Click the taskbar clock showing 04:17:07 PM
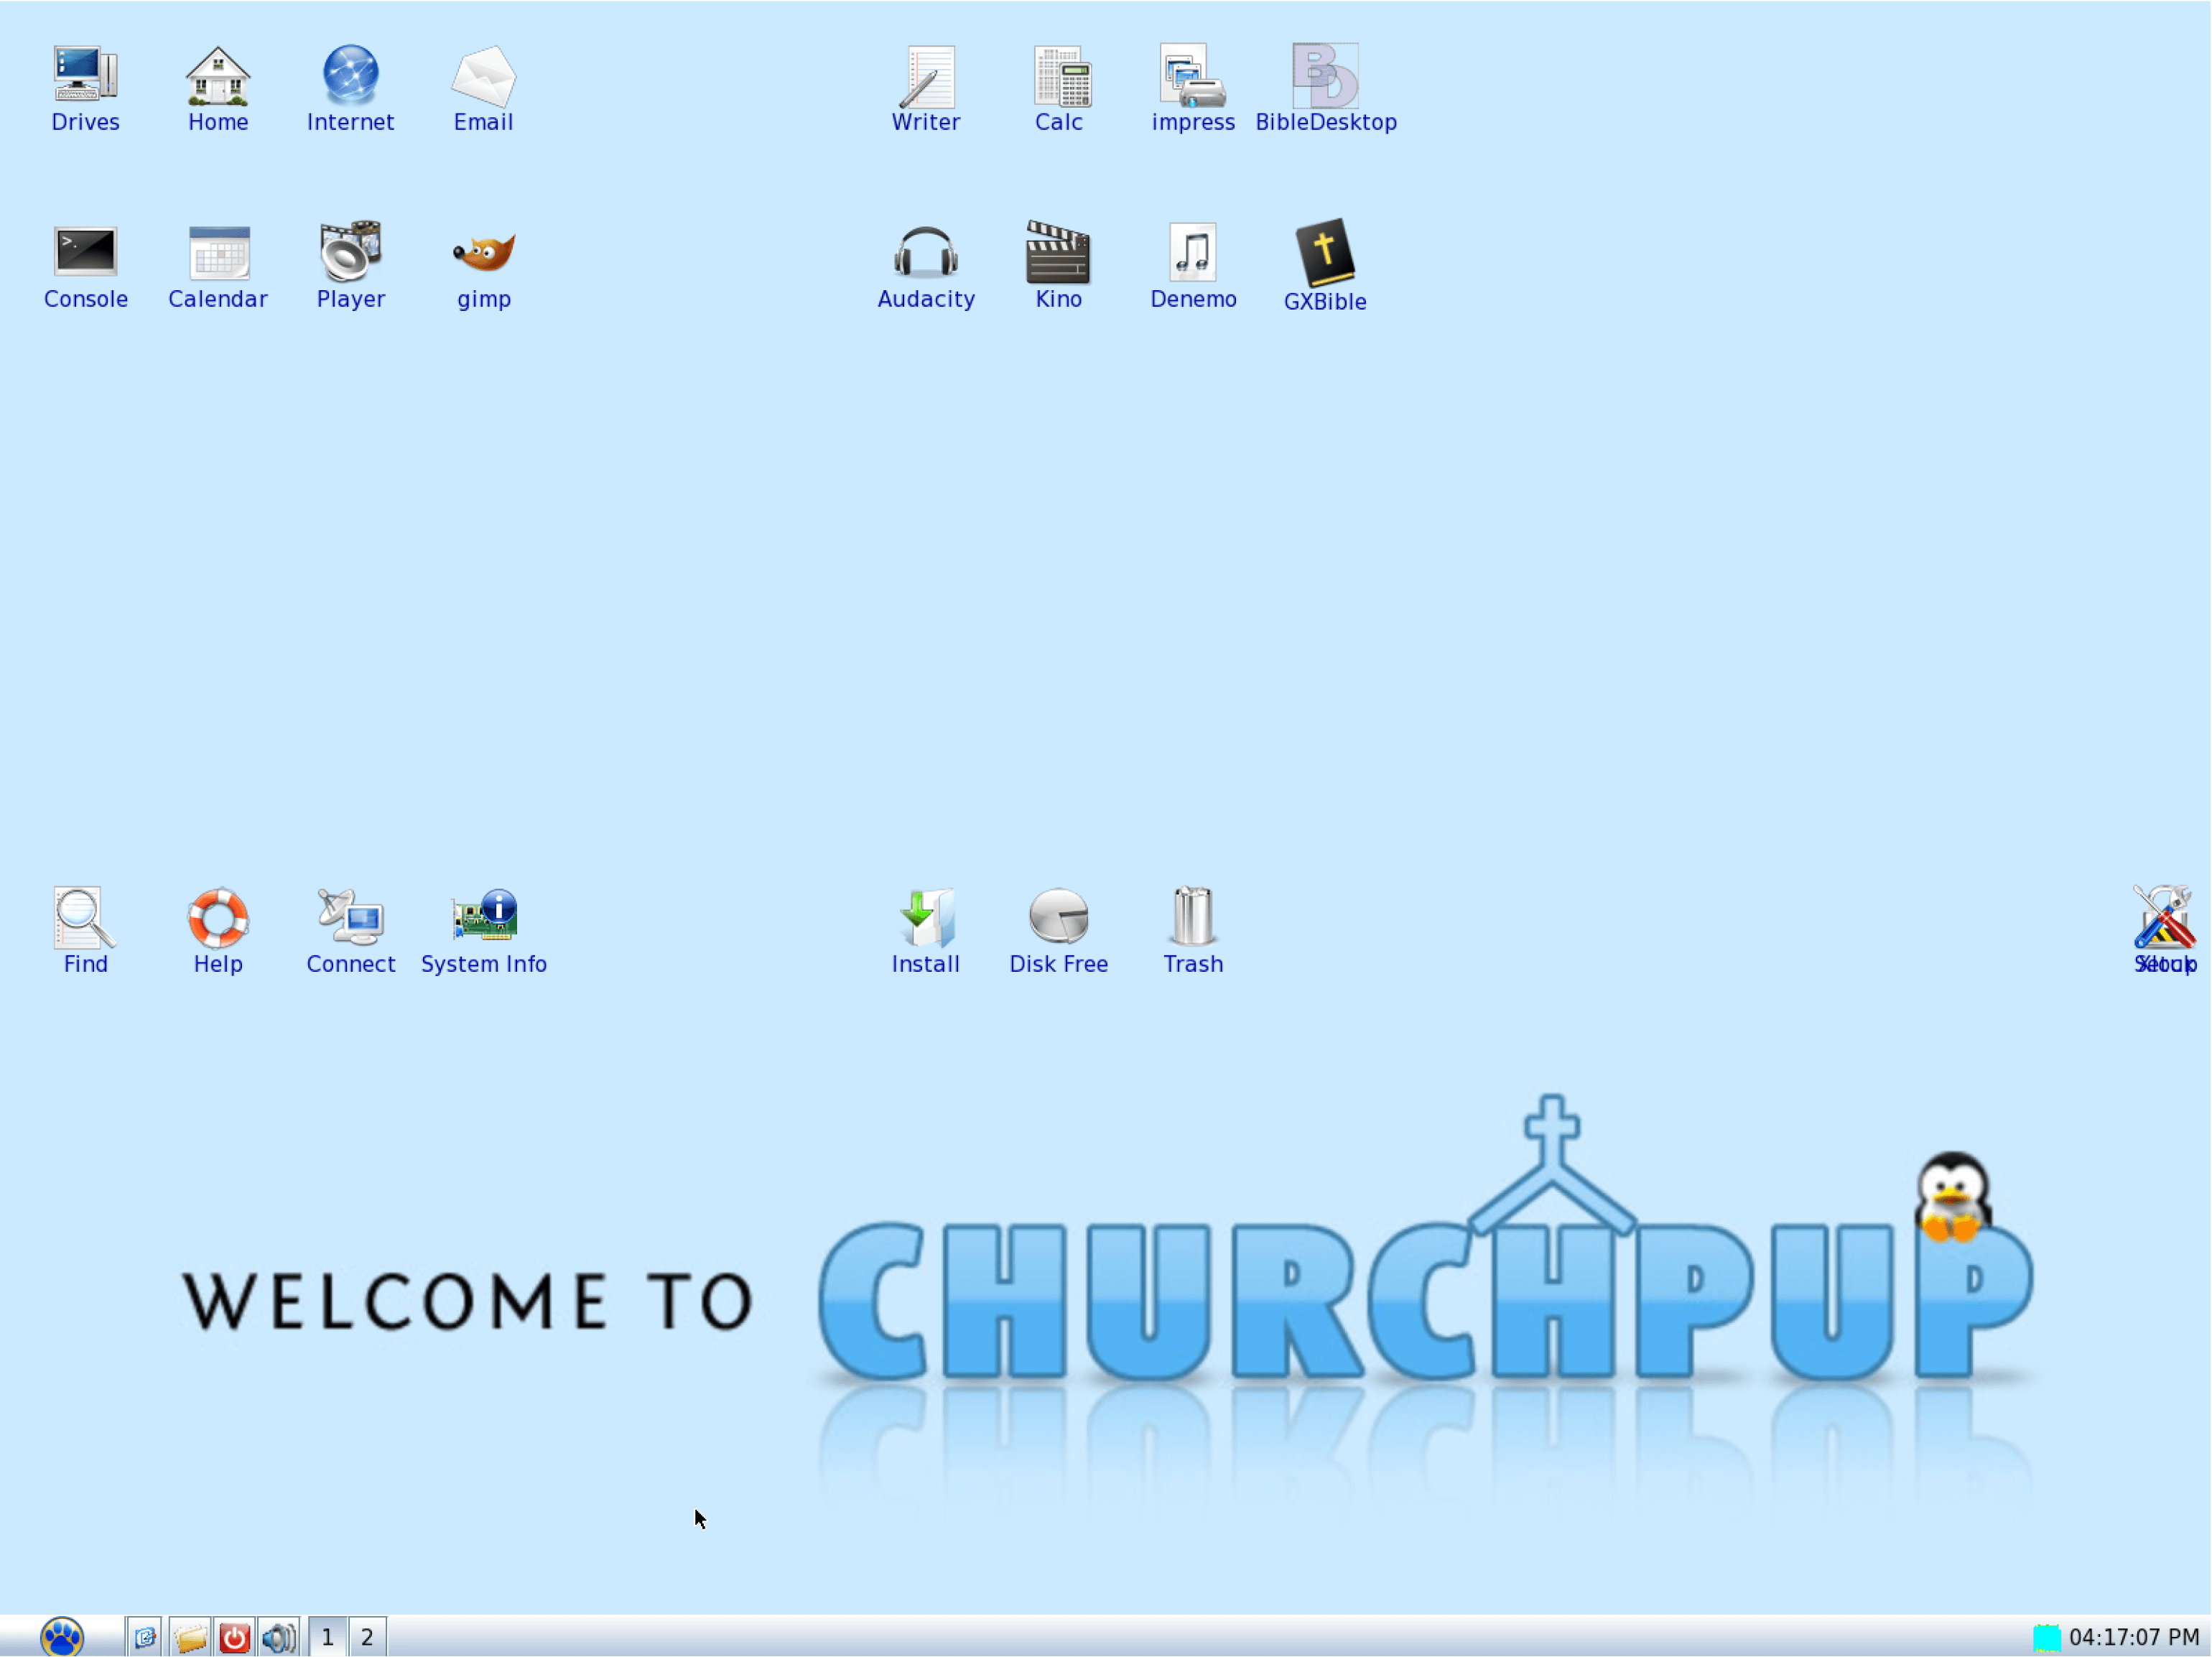The width and height of the screenshot is (2212, 1657). [x=2134, y=1637]
